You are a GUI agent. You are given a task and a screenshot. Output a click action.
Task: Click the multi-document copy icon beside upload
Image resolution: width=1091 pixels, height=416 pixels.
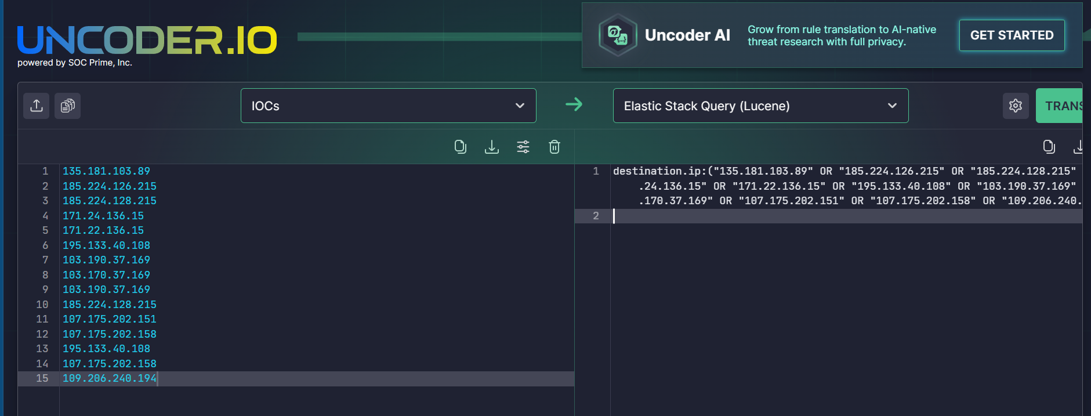[x=68, y=106]
